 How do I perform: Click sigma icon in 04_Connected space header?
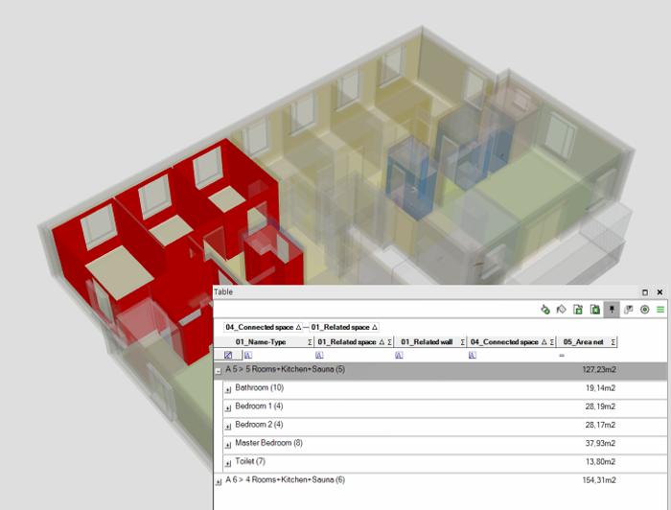[551, 342]
